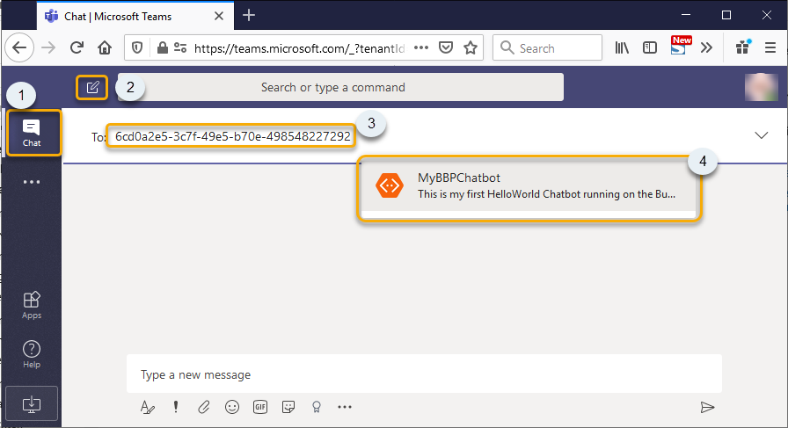Open the emoji picker
Viewport: 788px width, 428px height.
tap(231, 407)
